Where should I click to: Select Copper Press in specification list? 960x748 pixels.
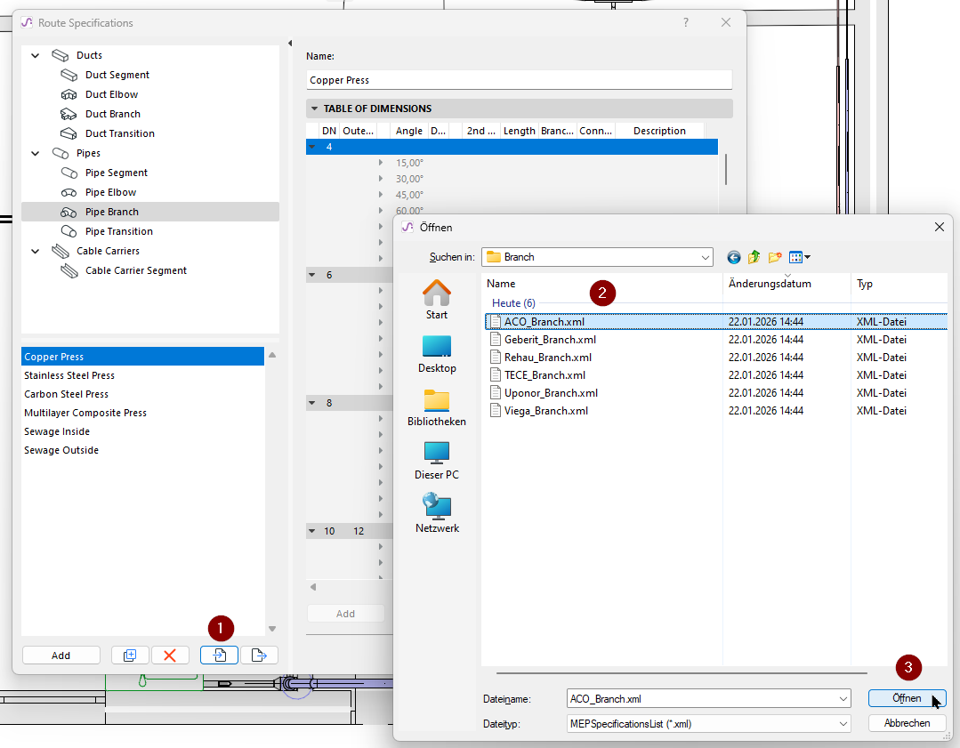click(142, 357)
